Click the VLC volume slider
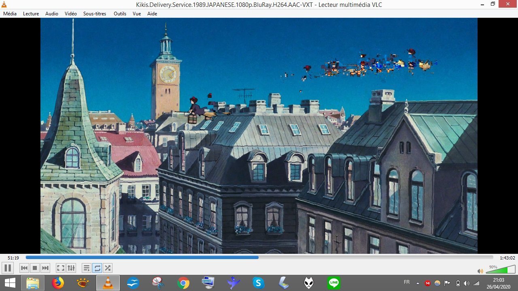 [500, 270]
